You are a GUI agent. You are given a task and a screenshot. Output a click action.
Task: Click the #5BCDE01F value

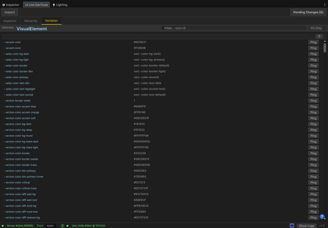coord(141,118)
